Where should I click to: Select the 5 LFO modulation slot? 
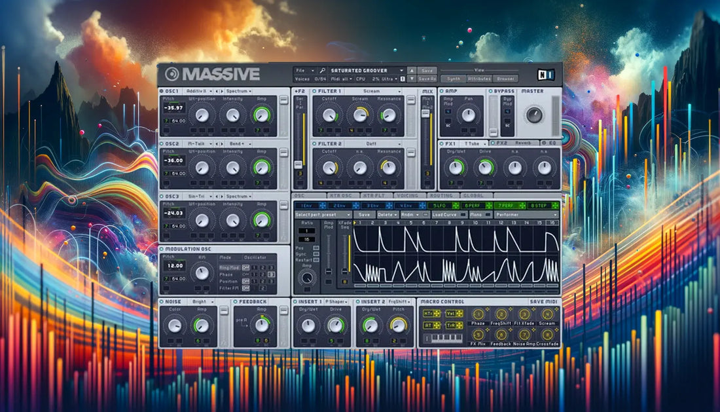tap(441, 205)
